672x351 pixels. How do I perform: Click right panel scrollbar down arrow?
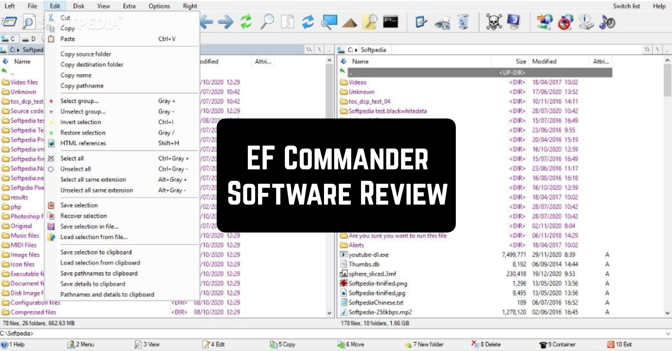(668, 313)
